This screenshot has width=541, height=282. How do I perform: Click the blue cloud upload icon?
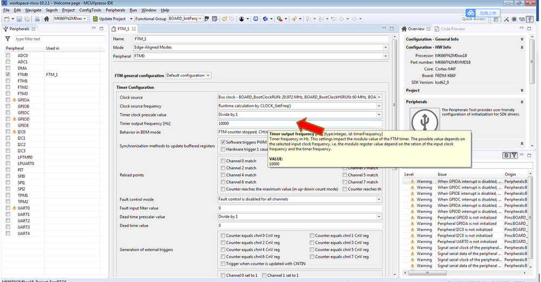click(x=471, y=13)
